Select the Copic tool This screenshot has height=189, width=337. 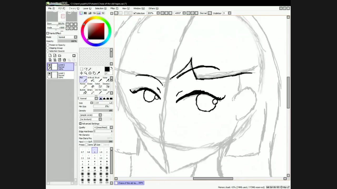(x=106, y=92)
